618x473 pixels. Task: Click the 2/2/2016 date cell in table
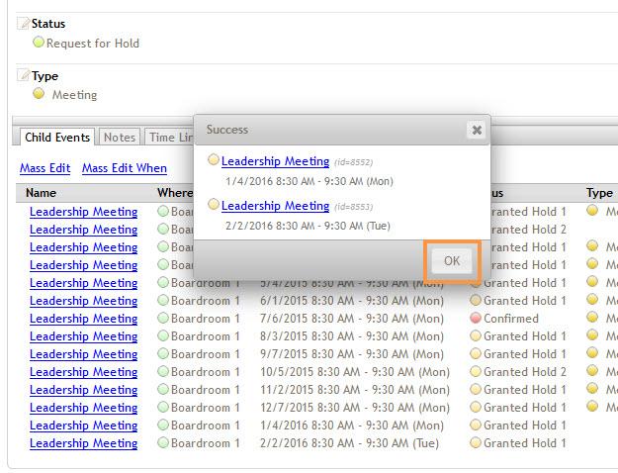[x=349, y=443]
